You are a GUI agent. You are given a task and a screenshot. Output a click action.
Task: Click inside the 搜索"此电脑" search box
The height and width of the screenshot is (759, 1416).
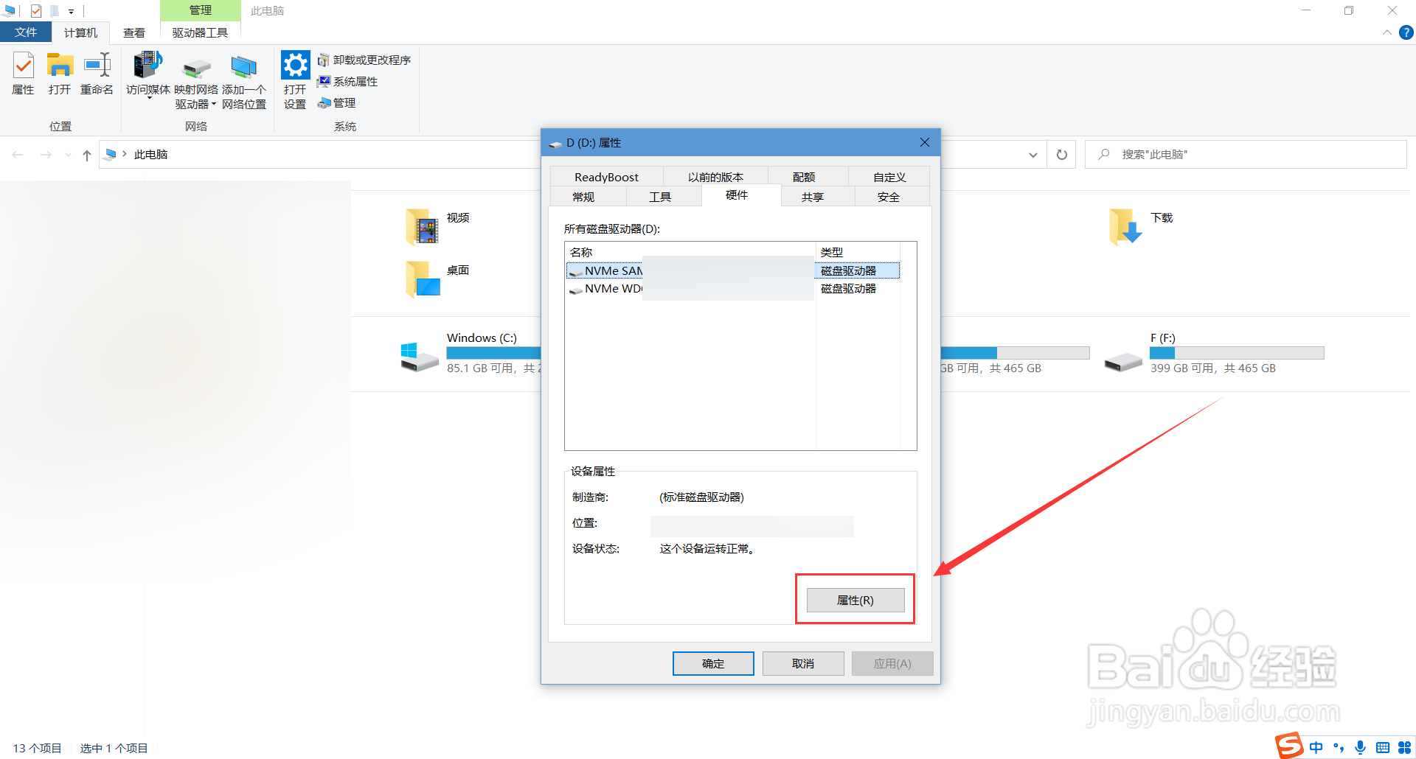click(x=1217, y=154)
